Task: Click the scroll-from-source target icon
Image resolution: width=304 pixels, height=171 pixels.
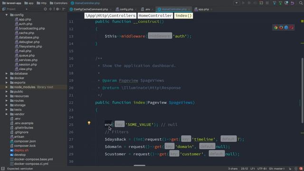Action: coord(45,9)
